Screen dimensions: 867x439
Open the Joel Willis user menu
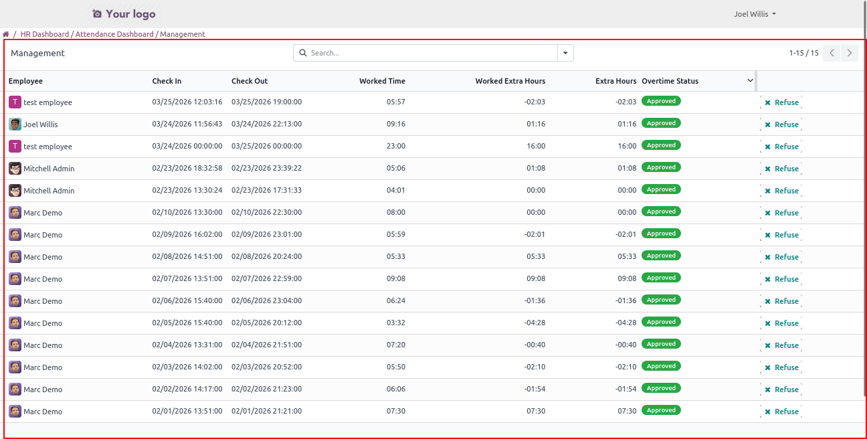[x=755, y=14]
